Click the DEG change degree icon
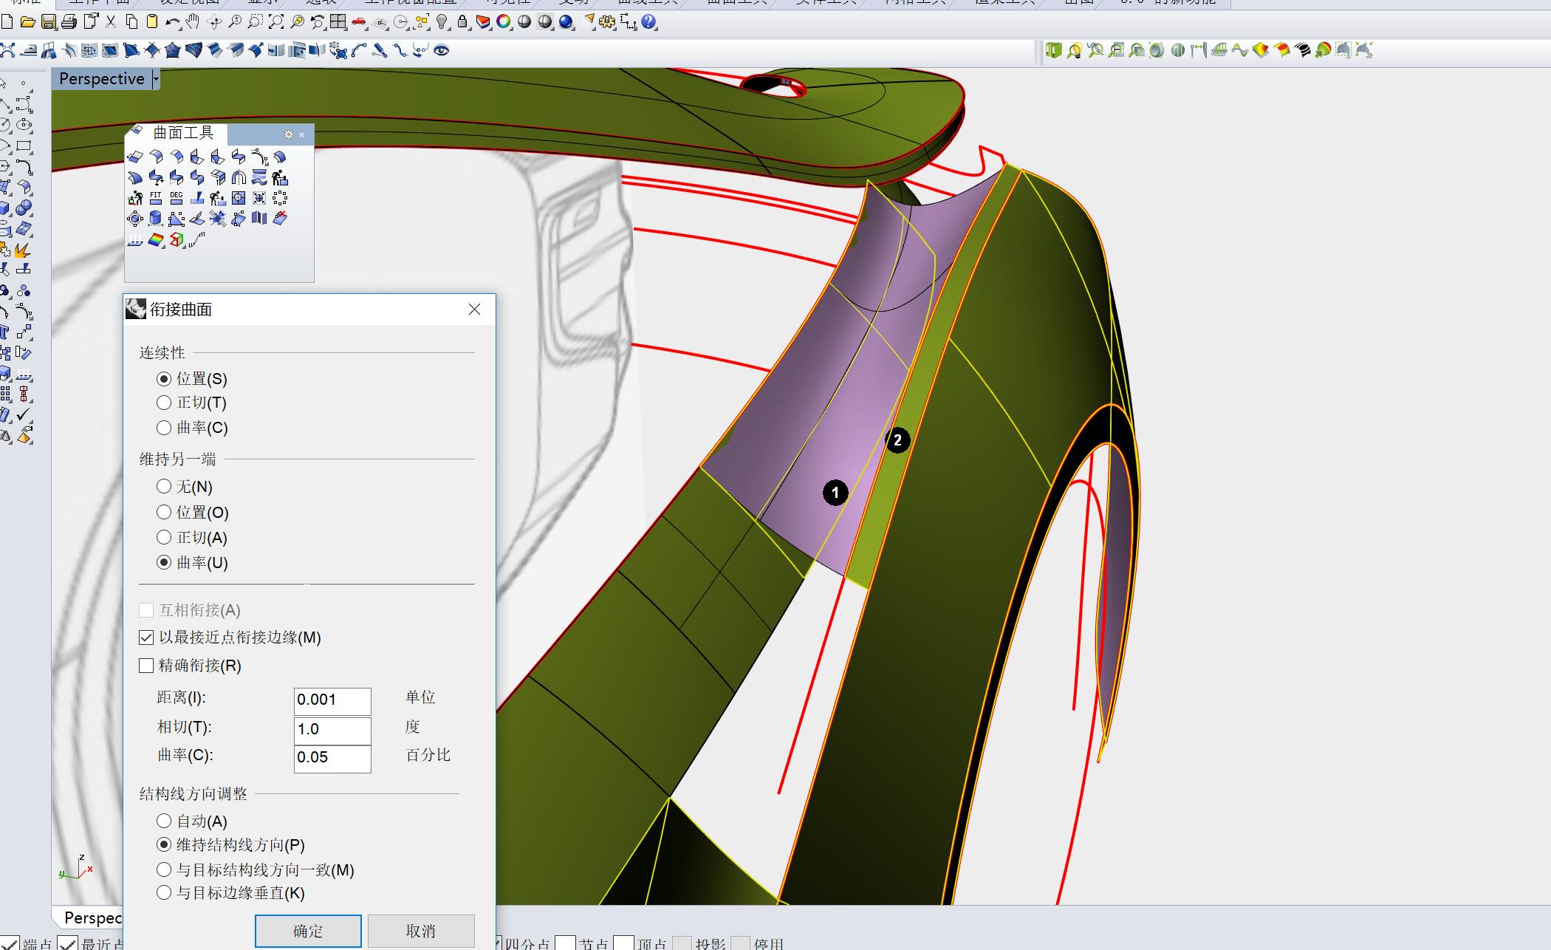 176,198
